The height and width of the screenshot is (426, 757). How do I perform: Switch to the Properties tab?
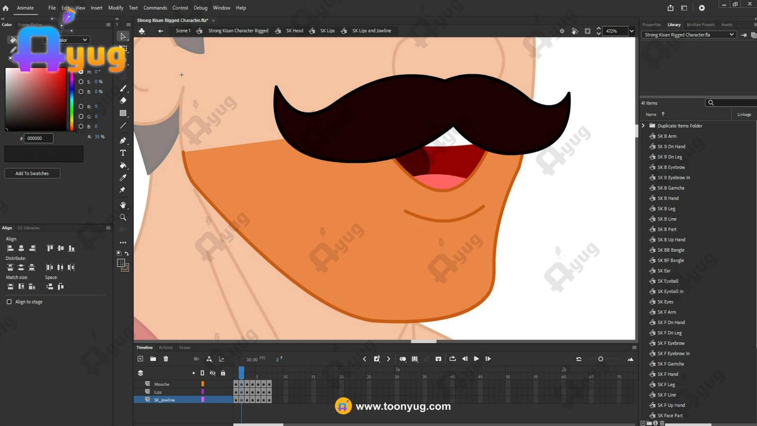click(651, 25)
